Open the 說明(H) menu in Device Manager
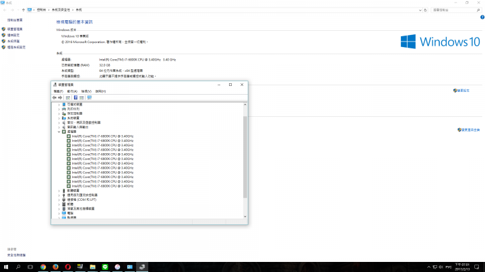Screen dimensions: 485x272 click(x=100, y=91)
